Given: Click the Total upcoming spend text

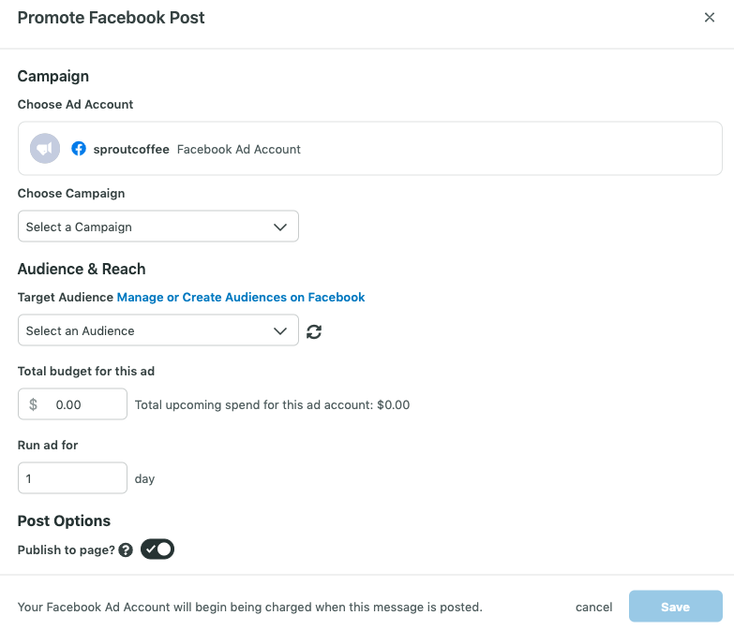Looking at the screenshot, I should coord(272,404).
